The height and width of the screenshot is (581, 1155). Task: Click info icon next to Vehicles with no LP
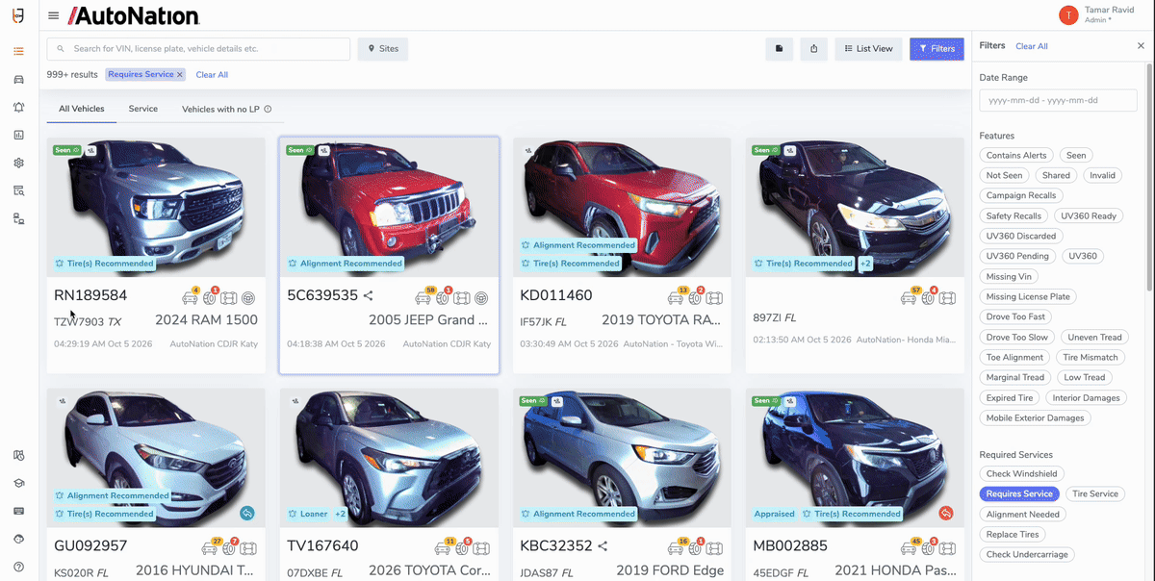[x=269, y=110]
